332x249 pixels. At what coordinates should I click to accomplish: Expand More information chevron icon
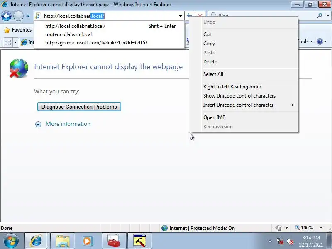pyautogui.click(x=38, y=124)
